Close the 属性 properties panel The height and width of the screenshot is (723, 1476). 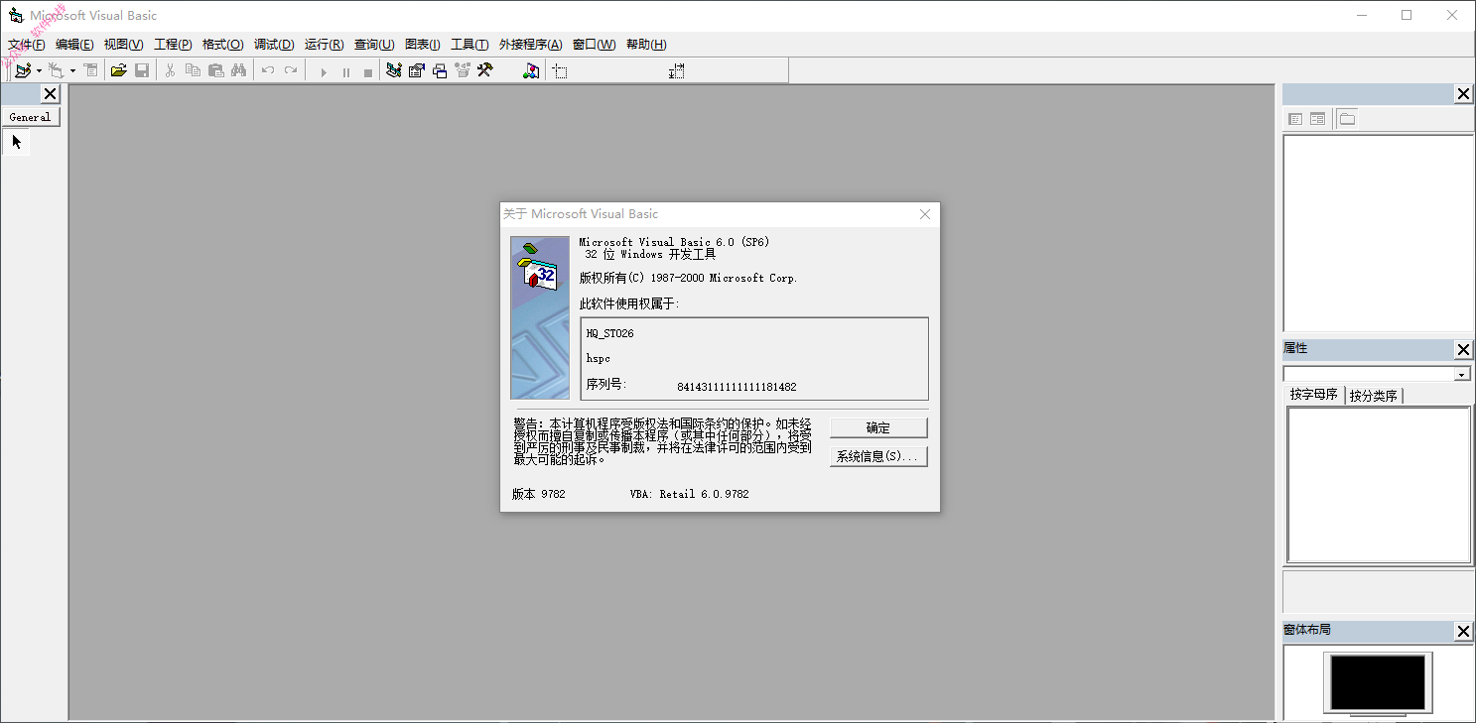point(1464,350)
